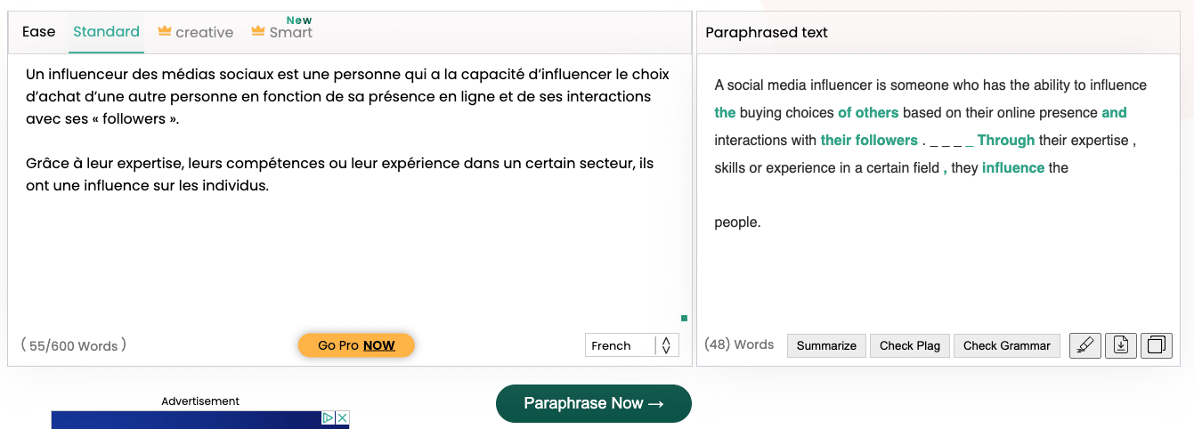Image resolution: width=1194 pixels, height=429 pixels.
Task: Click the highlighter/clear text icon
Action: [1084, 345]
